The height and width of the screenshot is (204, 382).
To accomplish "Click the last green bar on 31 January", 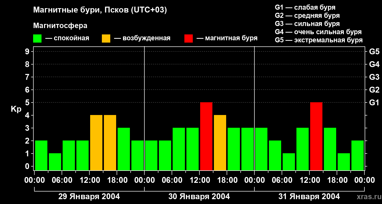I will coord(358,155).
